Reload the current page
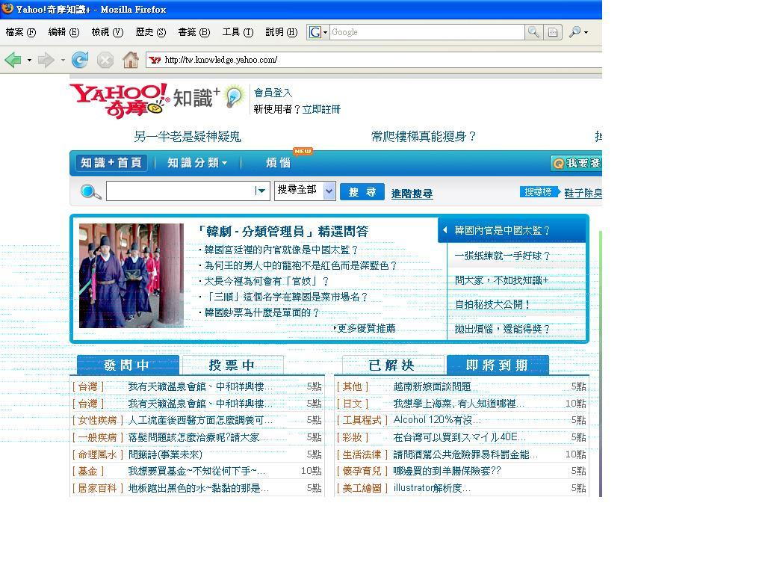Image resolution: width=765 pixels, height=574 pixels. (x=80, y=60)
